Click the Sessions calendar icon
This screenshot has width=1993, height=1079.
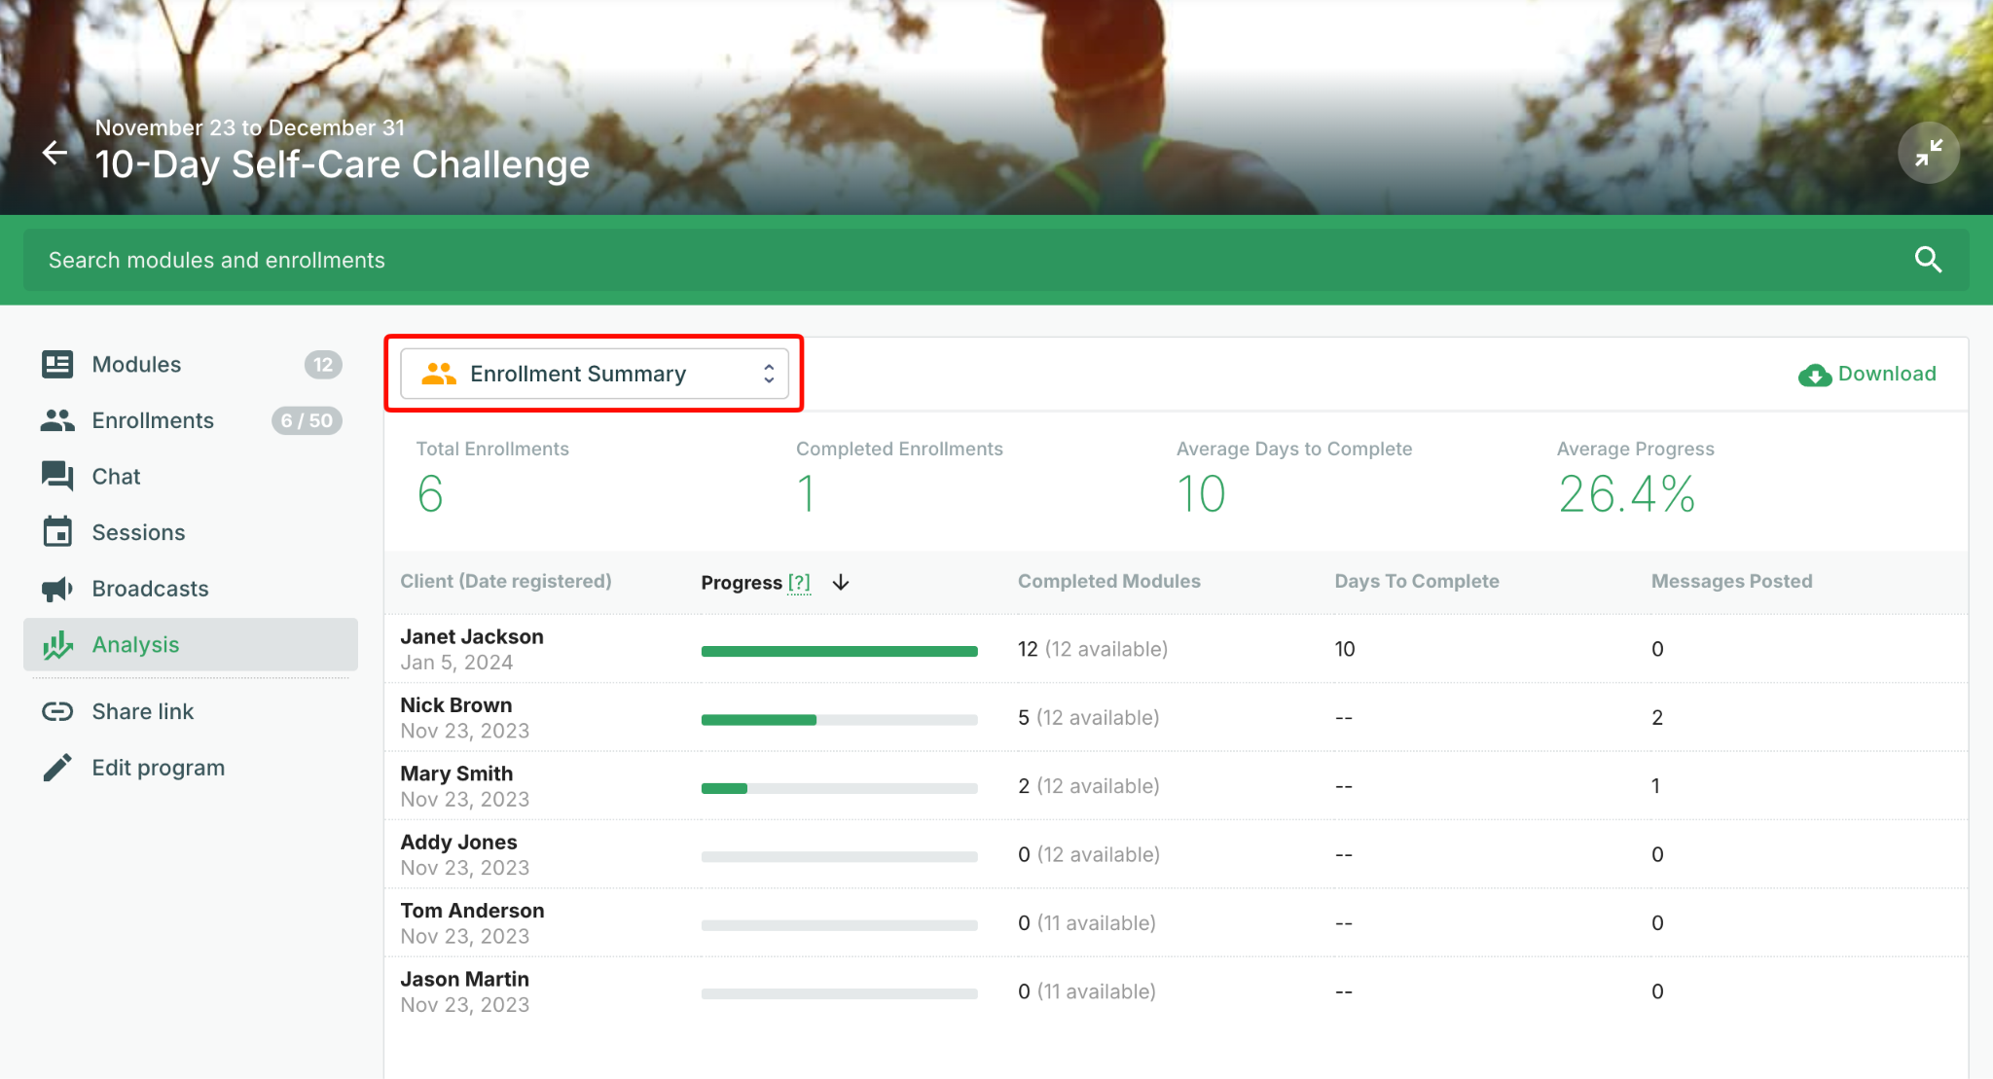pos(57,532)
